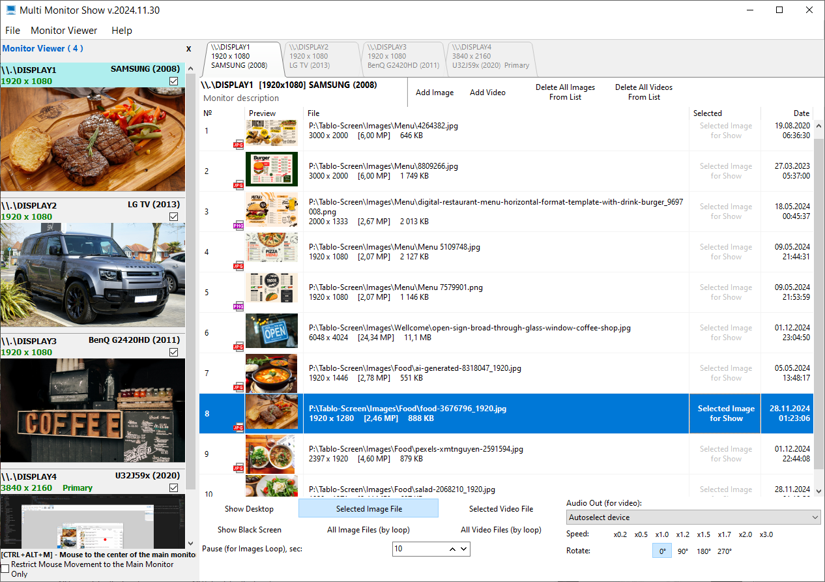
Task: Expand the pause seconds dropdown arrow
Action: click(464, 549)
